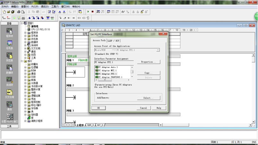The image size is (258, 145).
Task: Confirm the dialog with OK
Action: 99,108
